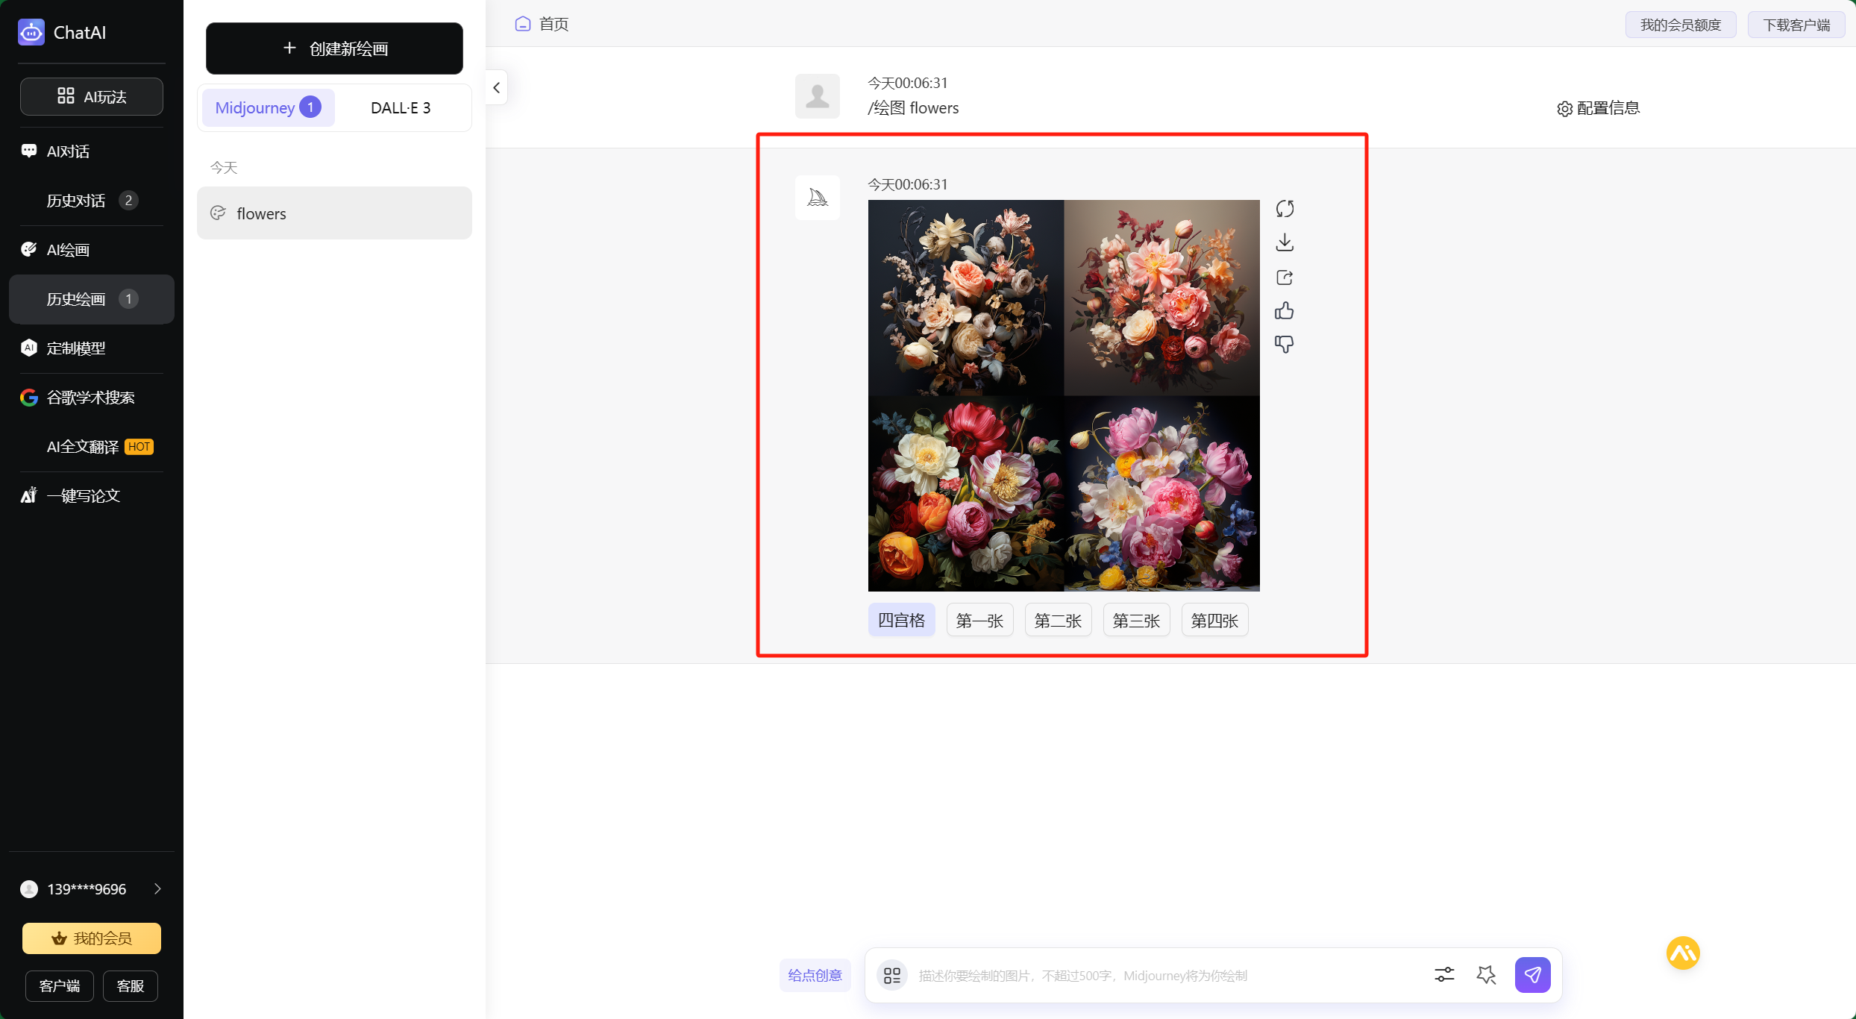This screenshot has height=1019, width=1856.
Task: Click the share image icon
Action: (x=1285, y=278)
